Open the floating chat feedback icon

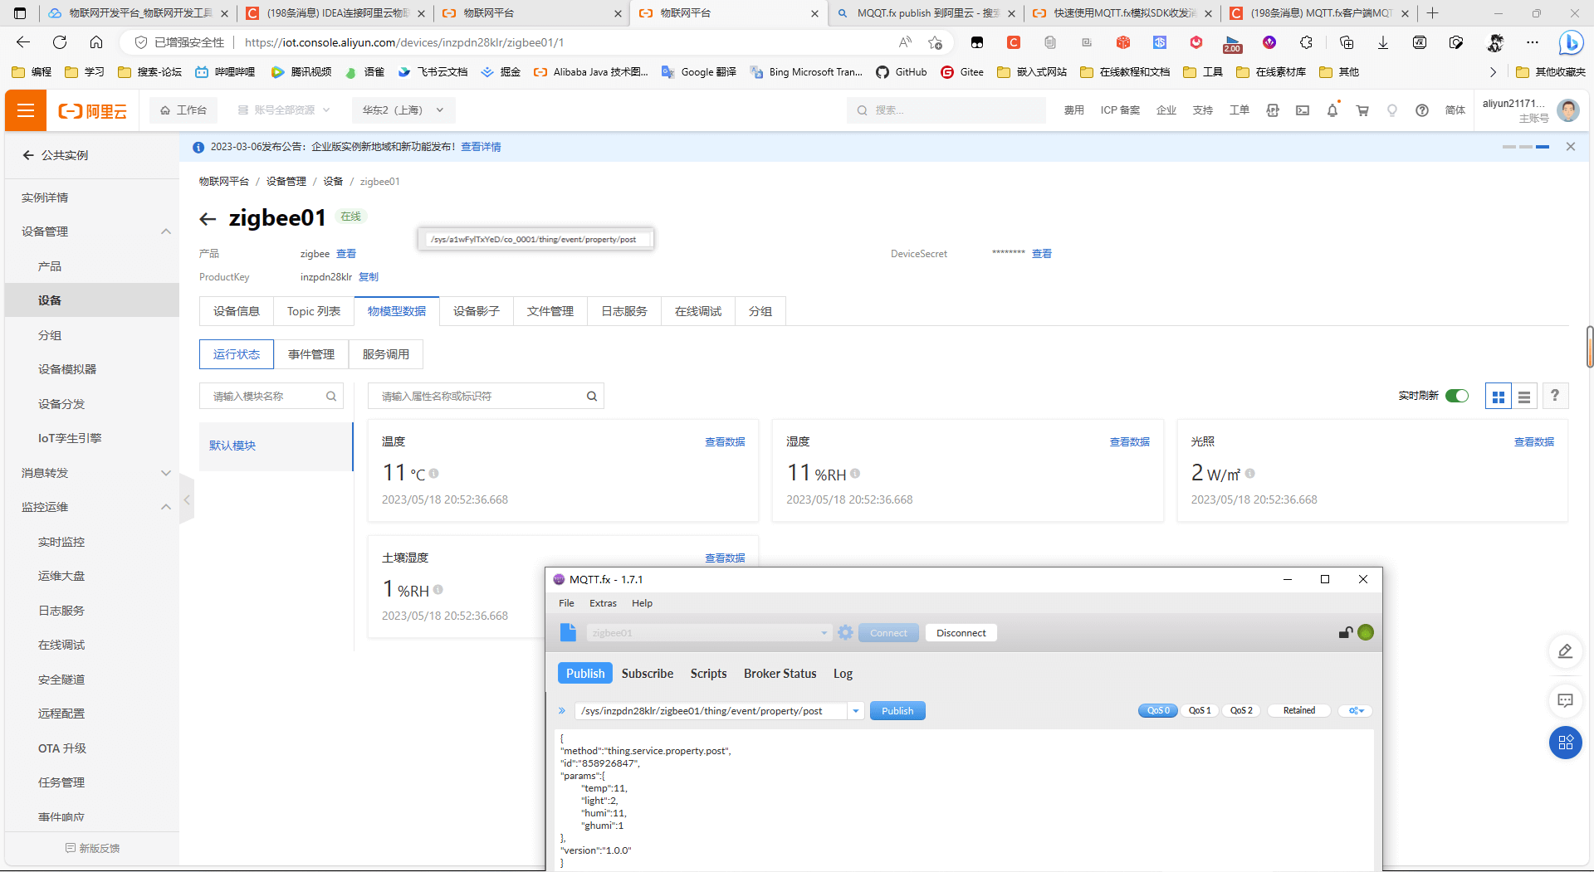click(1566, 701)
